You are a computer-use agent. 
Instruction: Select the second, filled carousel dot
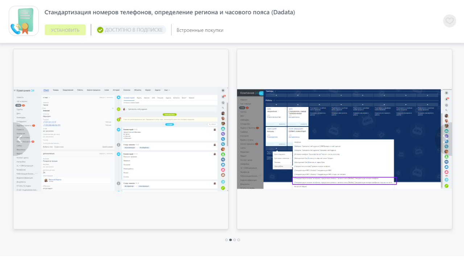point(231,240)
